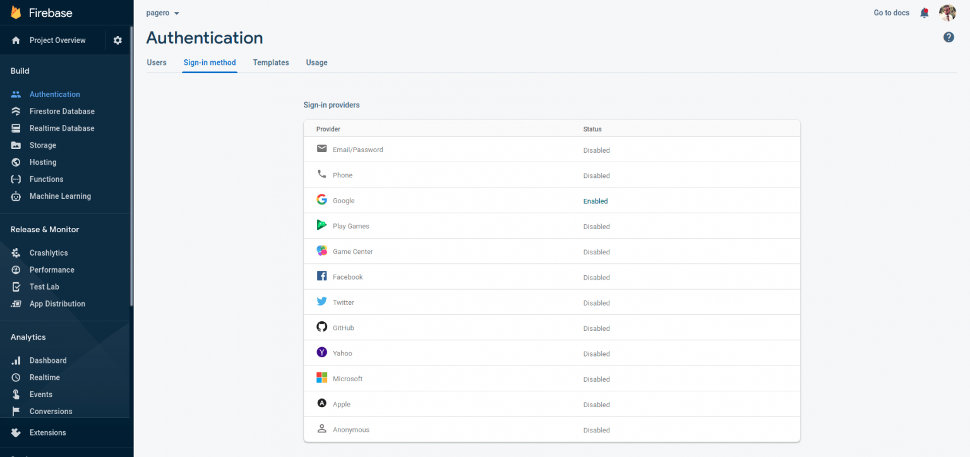Open the Templates tab
970x457 pixels.
pos(271,62)
